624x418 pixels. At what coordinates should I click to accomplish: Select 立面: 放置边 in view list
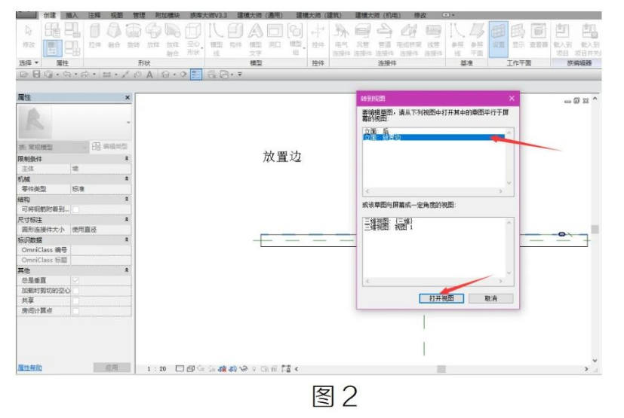pos(434,138)
